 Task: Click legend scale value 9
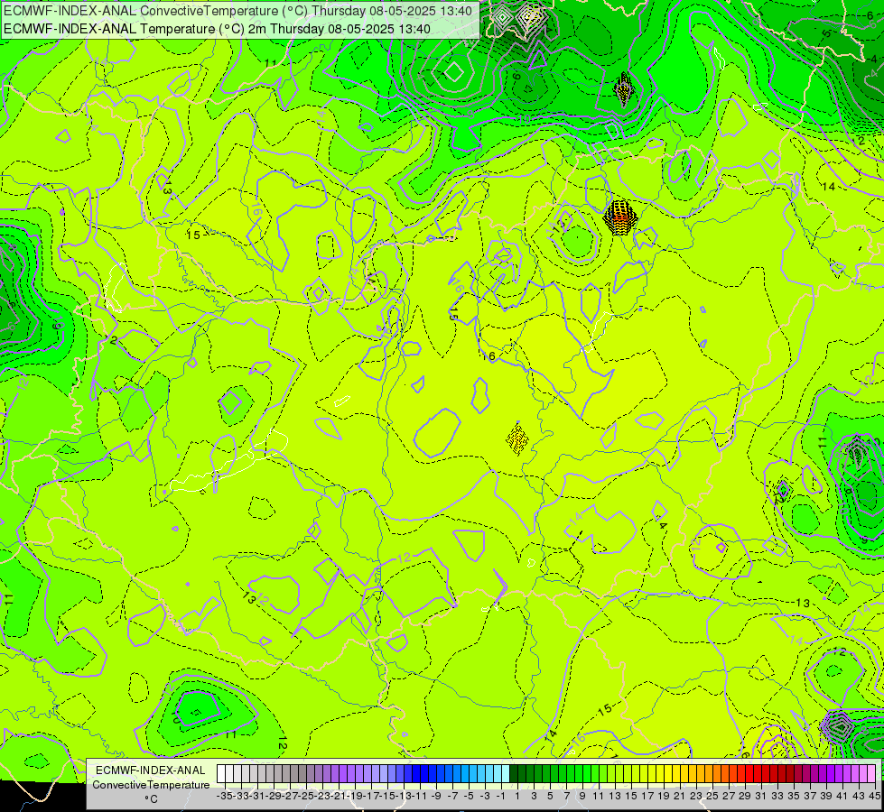pos(582,796)
